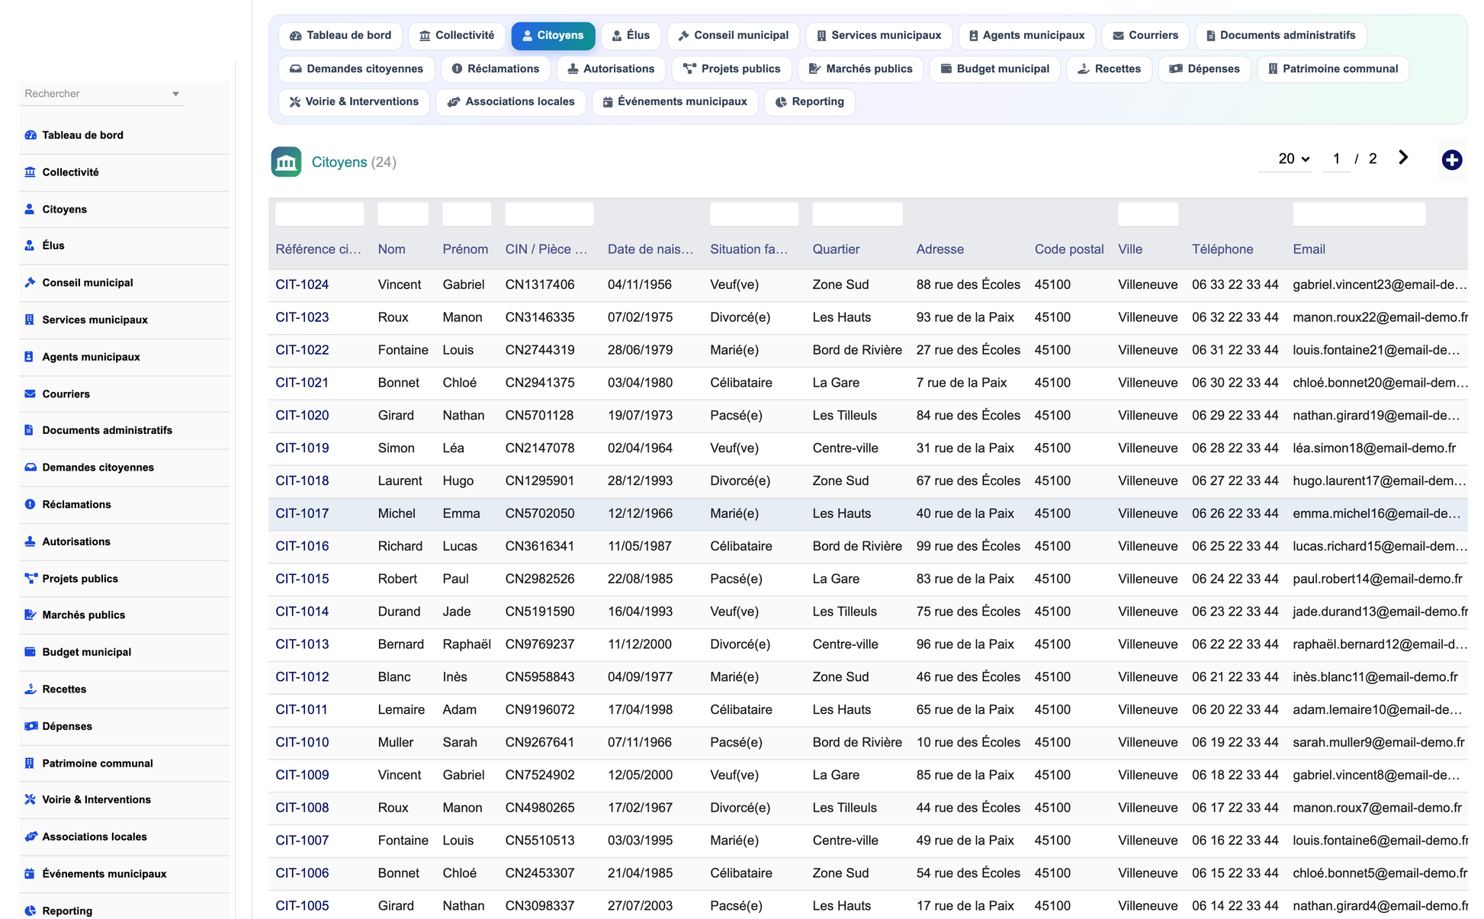Click the Voirie & Interventions tools icon in sidebar
1484x919 pixels.
(x=31, y=799)
